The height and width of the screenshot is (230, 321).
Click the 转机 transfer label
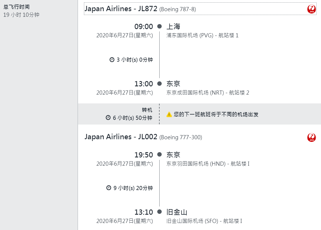pyautogui.click(x=147, y=110)
